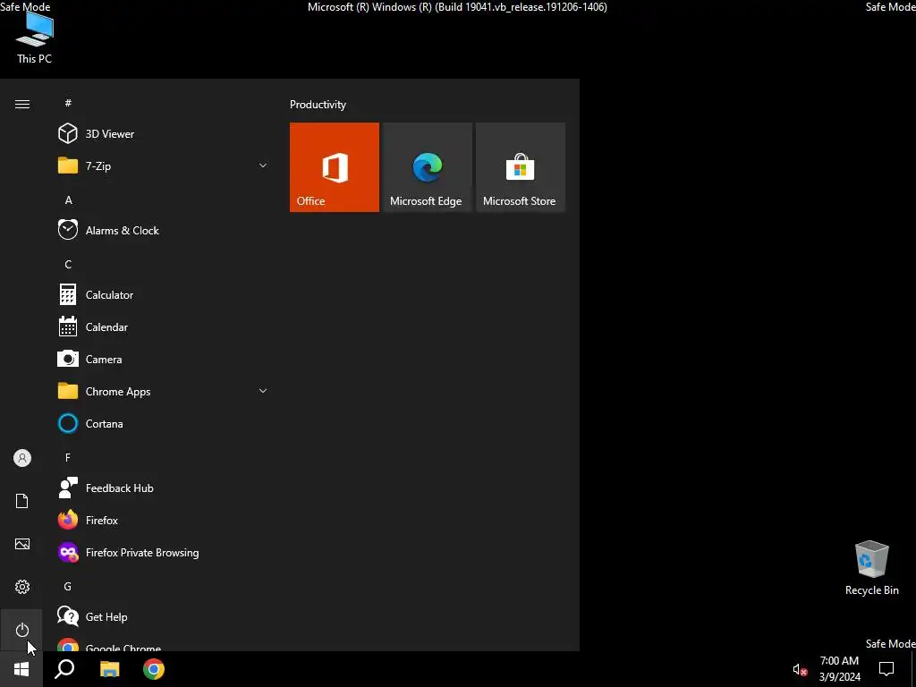Image resolution: width=916 pixels, height=687 pixels.
Task: Open the Calculator app
Action: pyautogui.click(x=163, y=295)
